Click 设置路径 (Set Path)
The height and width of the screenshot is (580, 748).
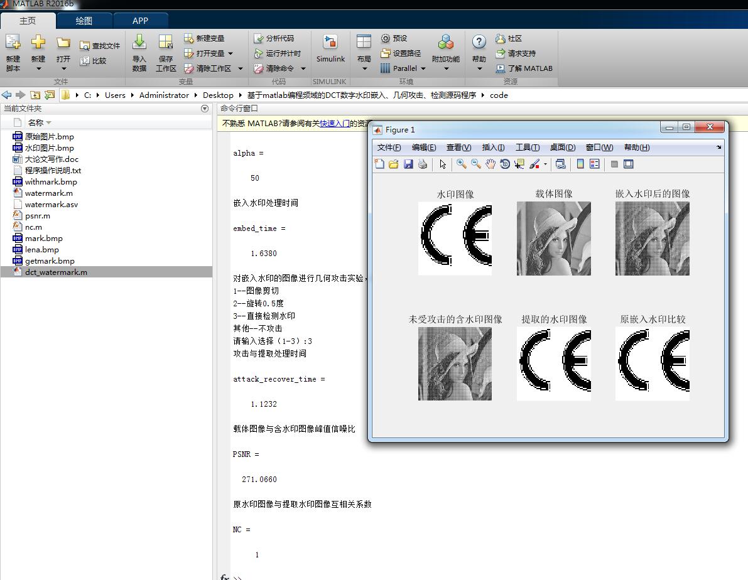click(x=401, y=53)
